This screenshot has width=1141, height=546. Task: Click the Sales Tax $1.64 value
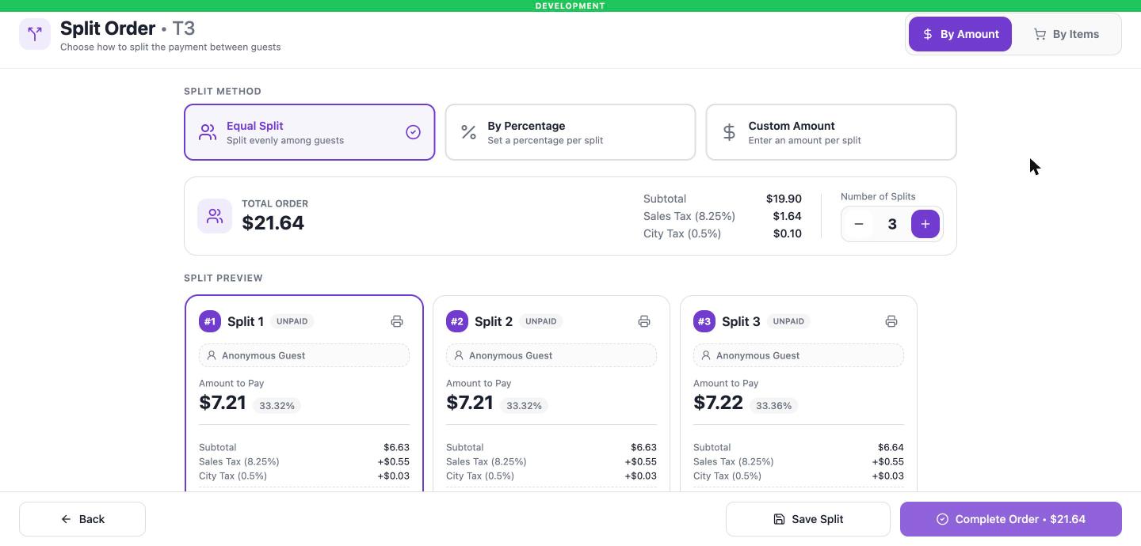coord(787,216)
